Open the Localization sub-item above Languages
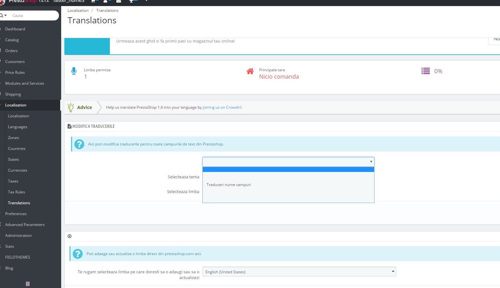 coord(19,116)
